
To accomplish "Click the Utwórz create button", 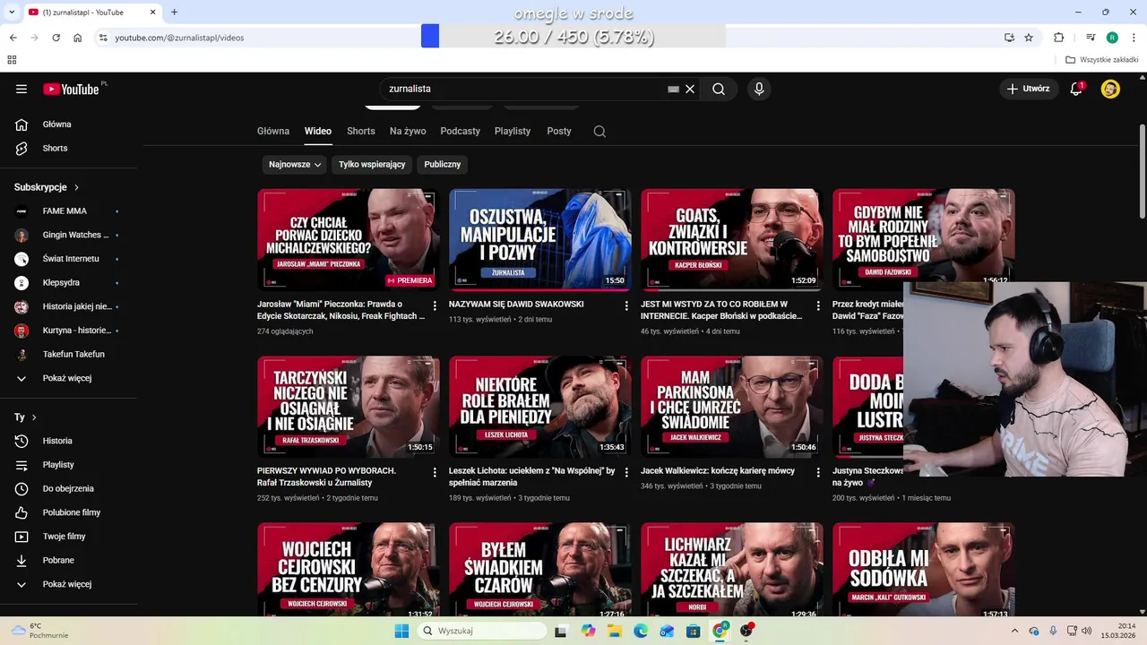I will (1028, 89).
